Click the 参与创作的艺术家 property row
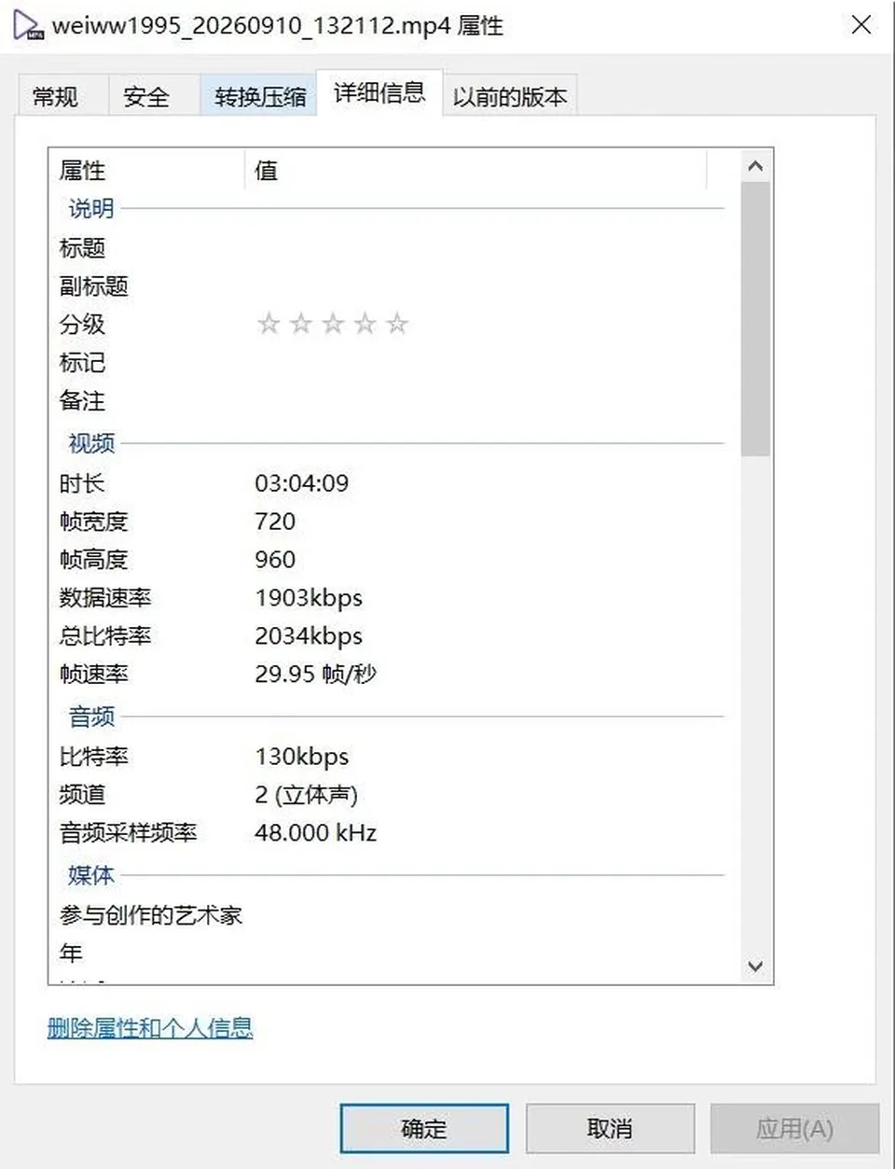This screenshot has width=895, height=1169. click(387, 915)
